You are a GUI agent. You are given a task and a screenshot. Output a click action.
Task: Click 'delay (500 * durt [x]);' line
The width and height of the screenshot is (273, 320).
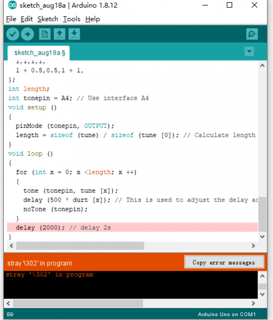click(140, 200)
